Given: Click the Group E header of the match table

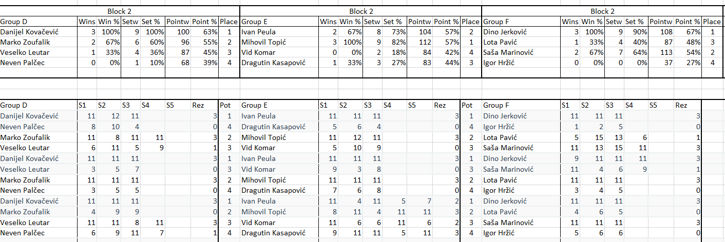Looking at the screenshot, I should [255, 106].
